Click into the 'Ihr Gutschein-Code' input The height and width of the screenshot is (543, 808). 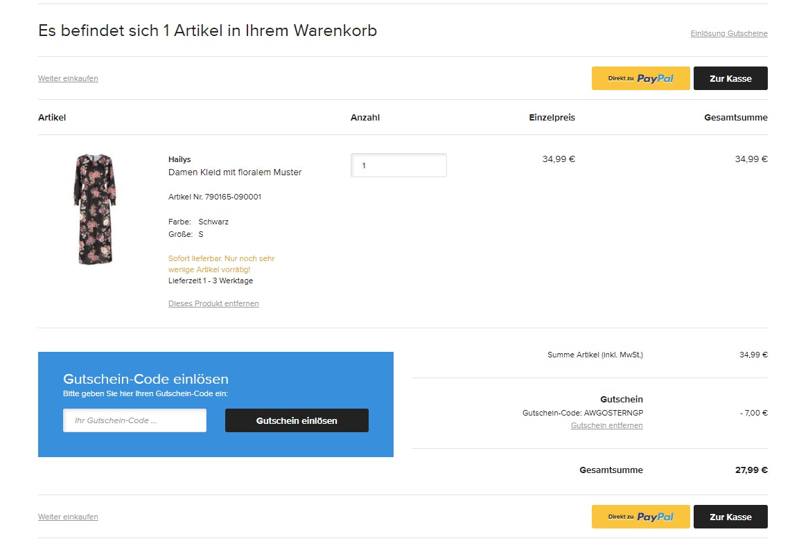click(x=134, y=420)
